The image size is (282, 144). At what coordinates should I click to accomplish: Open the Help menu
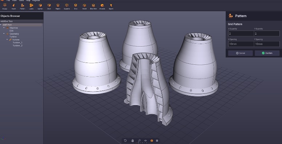coord(28,0)
